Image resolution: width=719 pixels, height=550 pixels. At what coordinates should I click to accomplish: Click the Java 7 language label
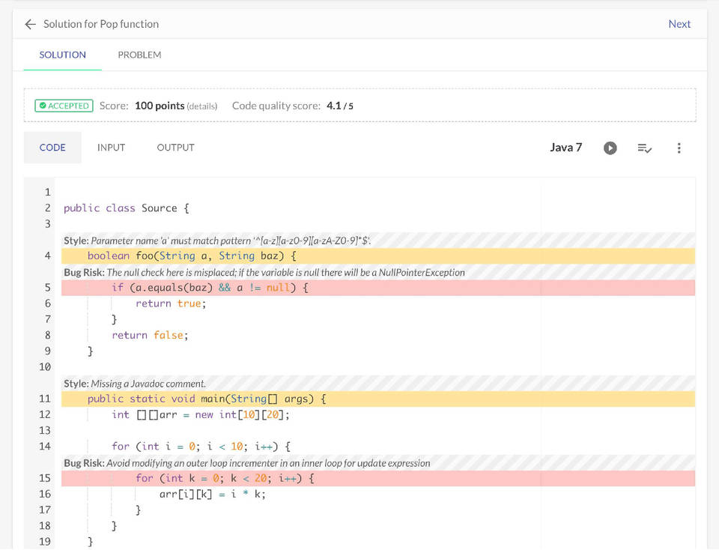pyautogui.click(x=565, y=148)
